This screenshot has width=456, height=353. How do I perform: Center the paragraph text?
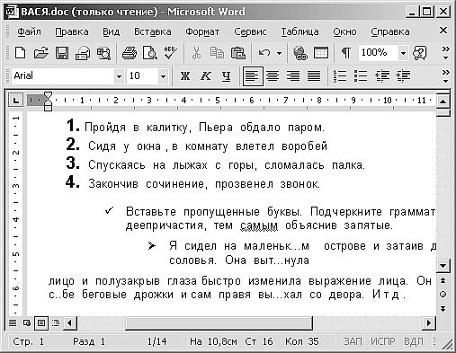(273, 76)
